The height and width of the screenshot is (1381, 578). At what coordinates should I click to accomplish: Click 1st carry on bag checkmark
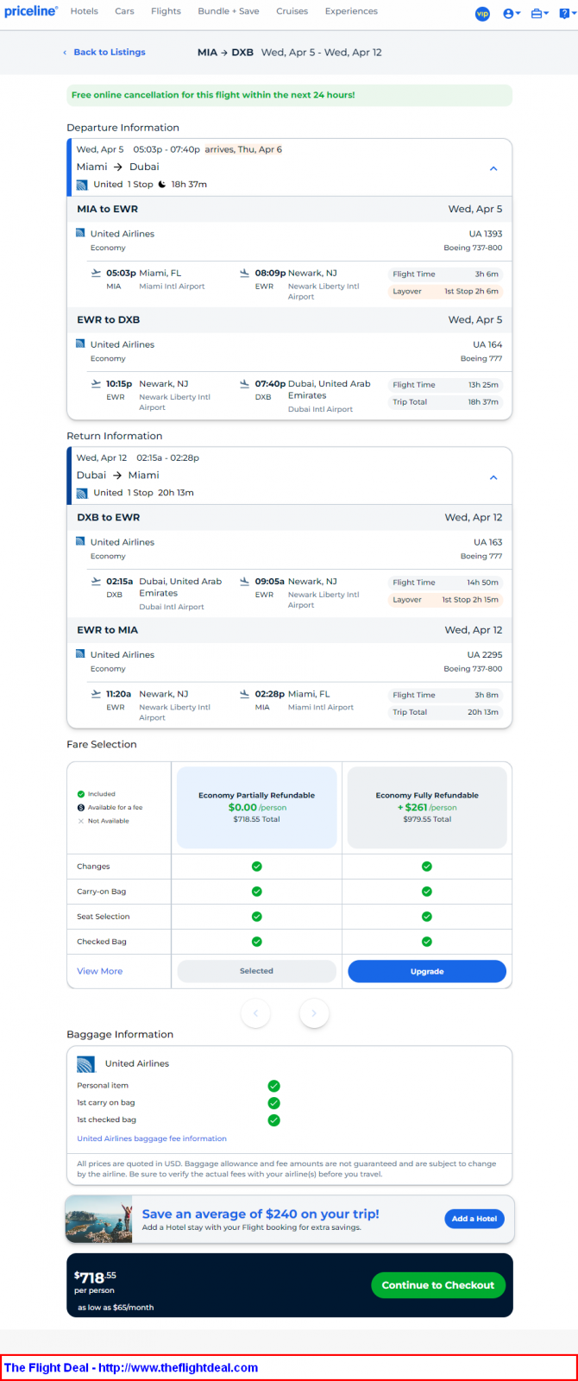(x=273, y=1103)
